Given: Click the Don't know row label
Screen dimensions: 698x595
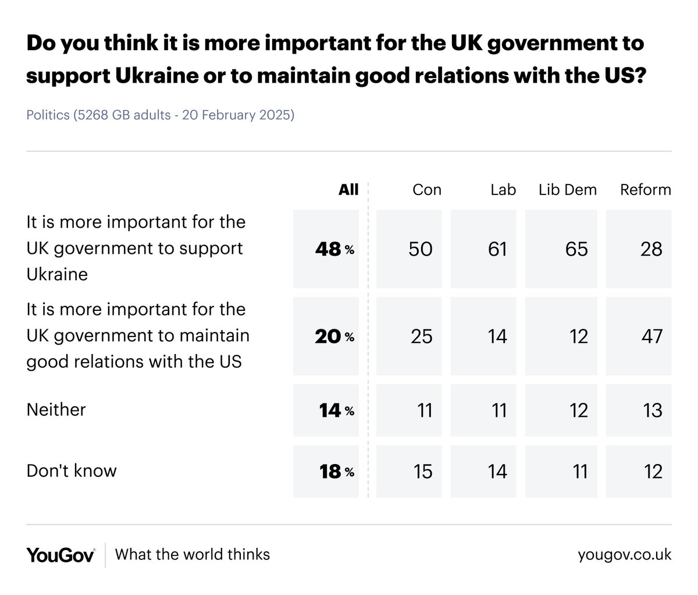Looking at the screenshot, I should 72,470.
